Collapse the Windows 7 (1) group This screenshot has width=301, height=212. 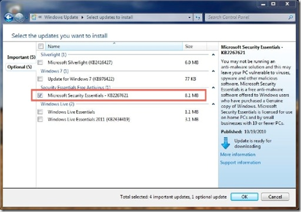213,71
